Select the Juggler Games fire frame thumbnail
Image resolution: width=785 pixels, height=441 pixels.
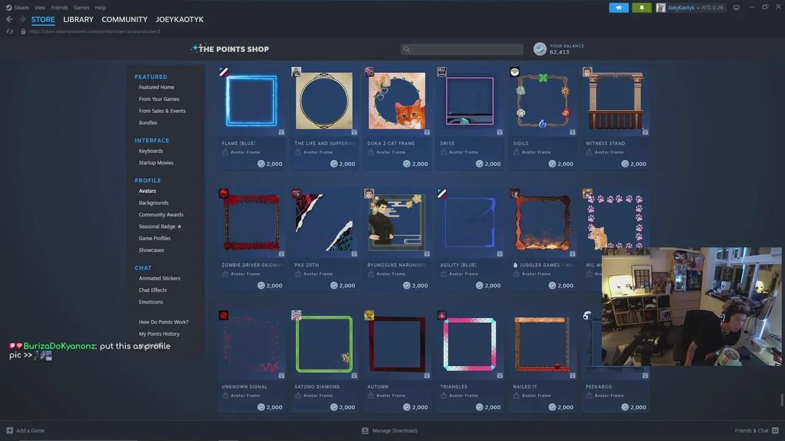tap(542, 222)
